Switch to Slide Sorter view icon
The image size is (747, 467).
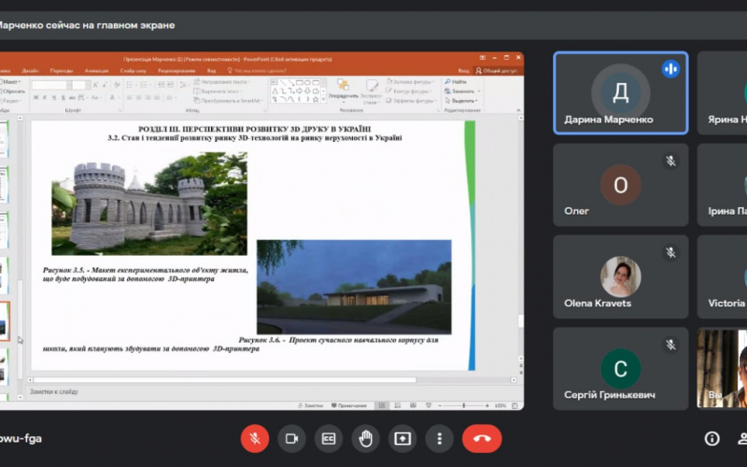click(x=398, y=405)
